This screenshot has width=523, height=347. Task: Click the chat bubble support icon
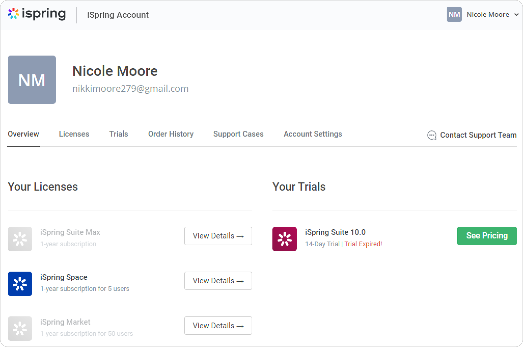432,135
